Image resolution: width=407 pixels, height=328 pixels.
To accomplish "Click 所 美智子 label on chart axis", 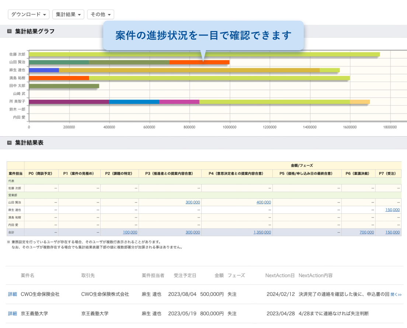I will click(x=17, y=102).
